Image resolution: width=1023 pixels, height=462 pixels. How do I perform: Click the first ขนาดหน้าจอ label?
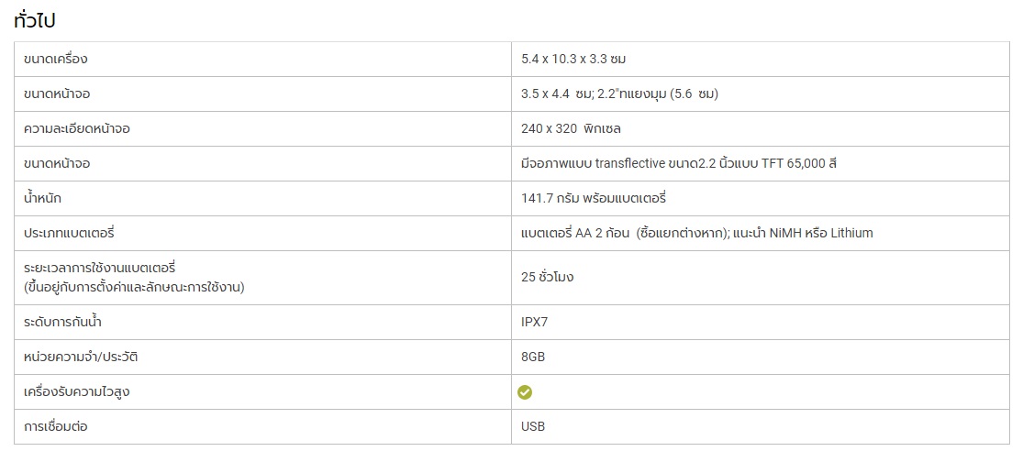[57, 93]
